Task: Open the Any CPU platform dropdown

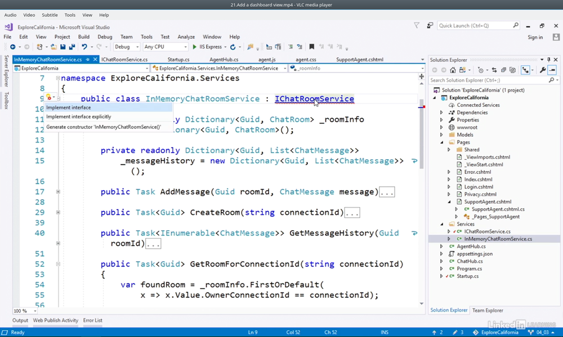Action: [x=165, y=47]
